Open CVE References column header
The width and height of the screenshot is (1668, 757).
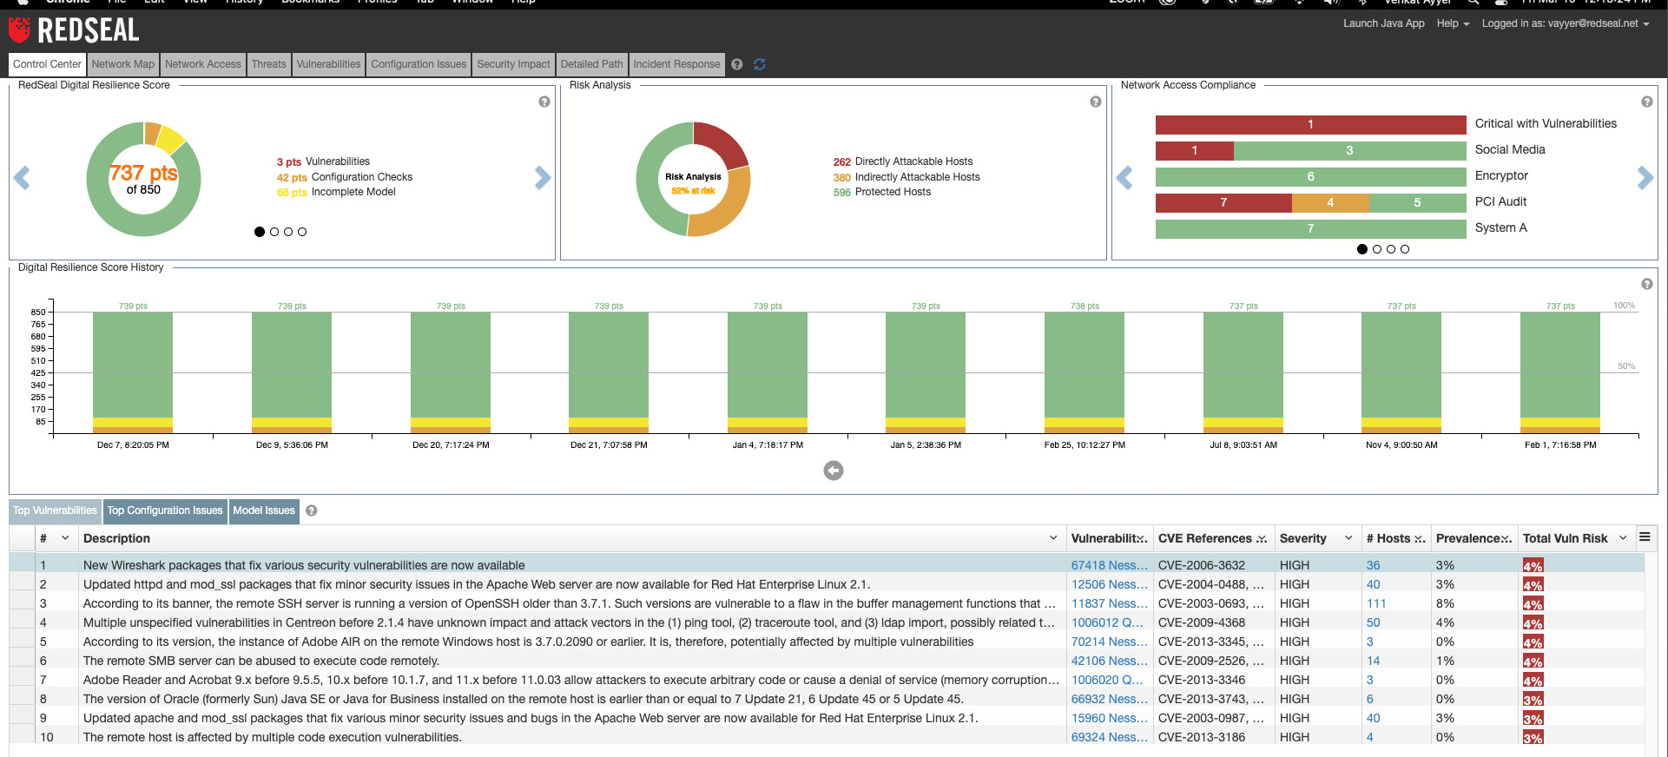coord(1213,538)
